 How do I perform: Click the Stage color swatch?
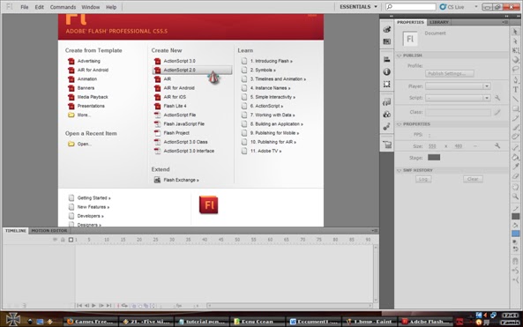coord(434,158)
